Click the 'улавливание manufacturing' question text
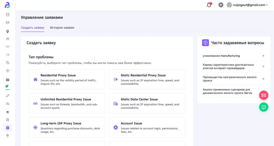 (x=221, y=56)
